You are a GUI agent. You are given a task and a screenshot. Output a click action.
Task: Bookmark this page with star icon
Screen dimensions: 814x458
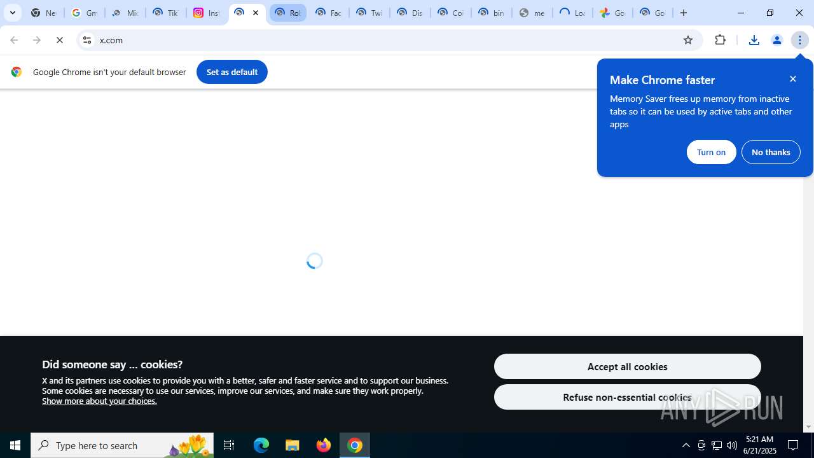[687, 40]
